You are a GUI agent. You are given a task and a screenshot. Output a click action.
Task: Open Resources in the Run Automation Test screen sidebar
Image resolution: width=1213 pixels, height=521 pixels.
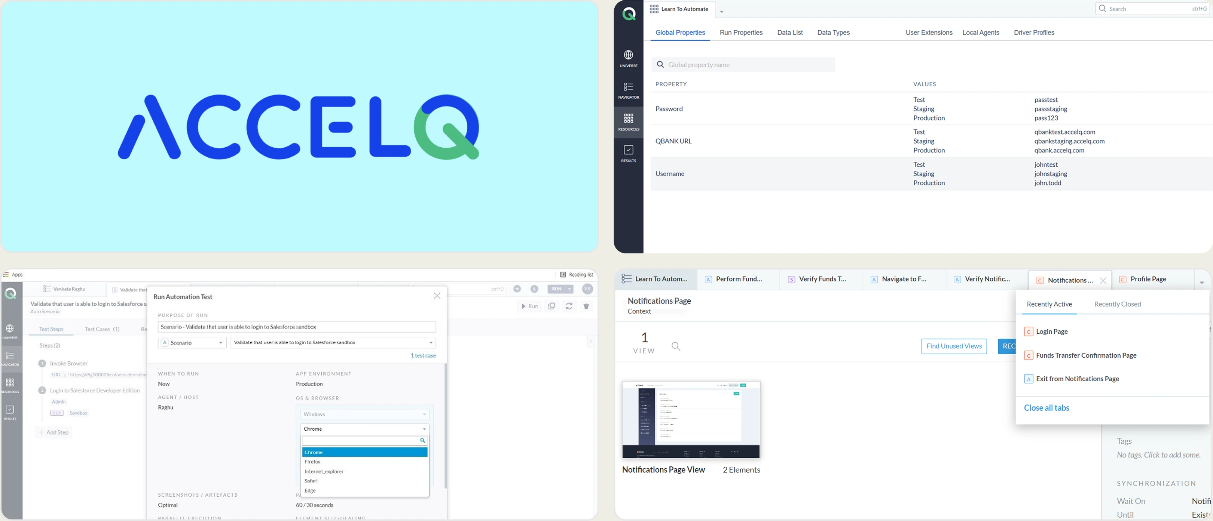(10, 385)
